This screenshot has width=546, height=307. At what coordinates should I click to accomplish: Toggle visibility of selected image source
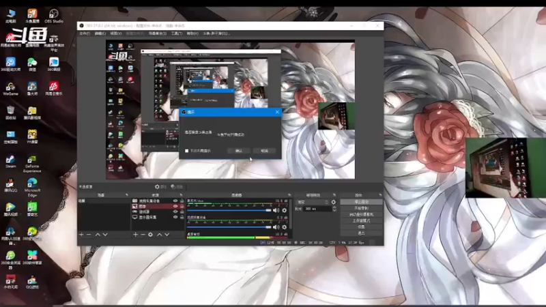click(175, 206)
